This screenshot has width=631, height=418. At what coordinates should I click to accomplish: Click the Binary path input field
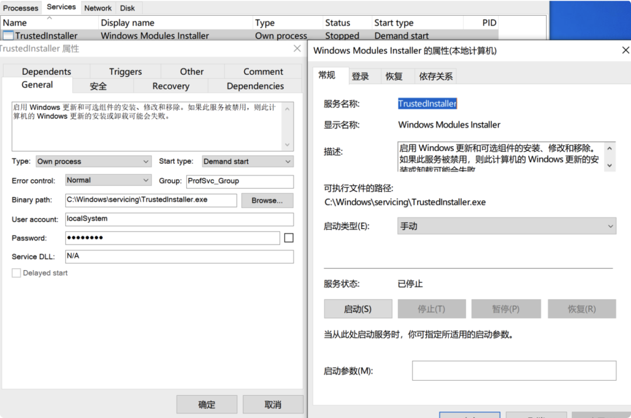coord(151,200)
